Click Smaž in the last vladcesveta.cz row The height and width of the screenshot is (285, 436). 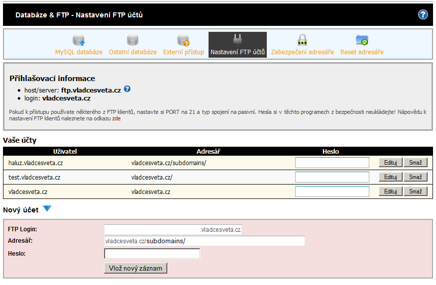click(x=415, y=191)
